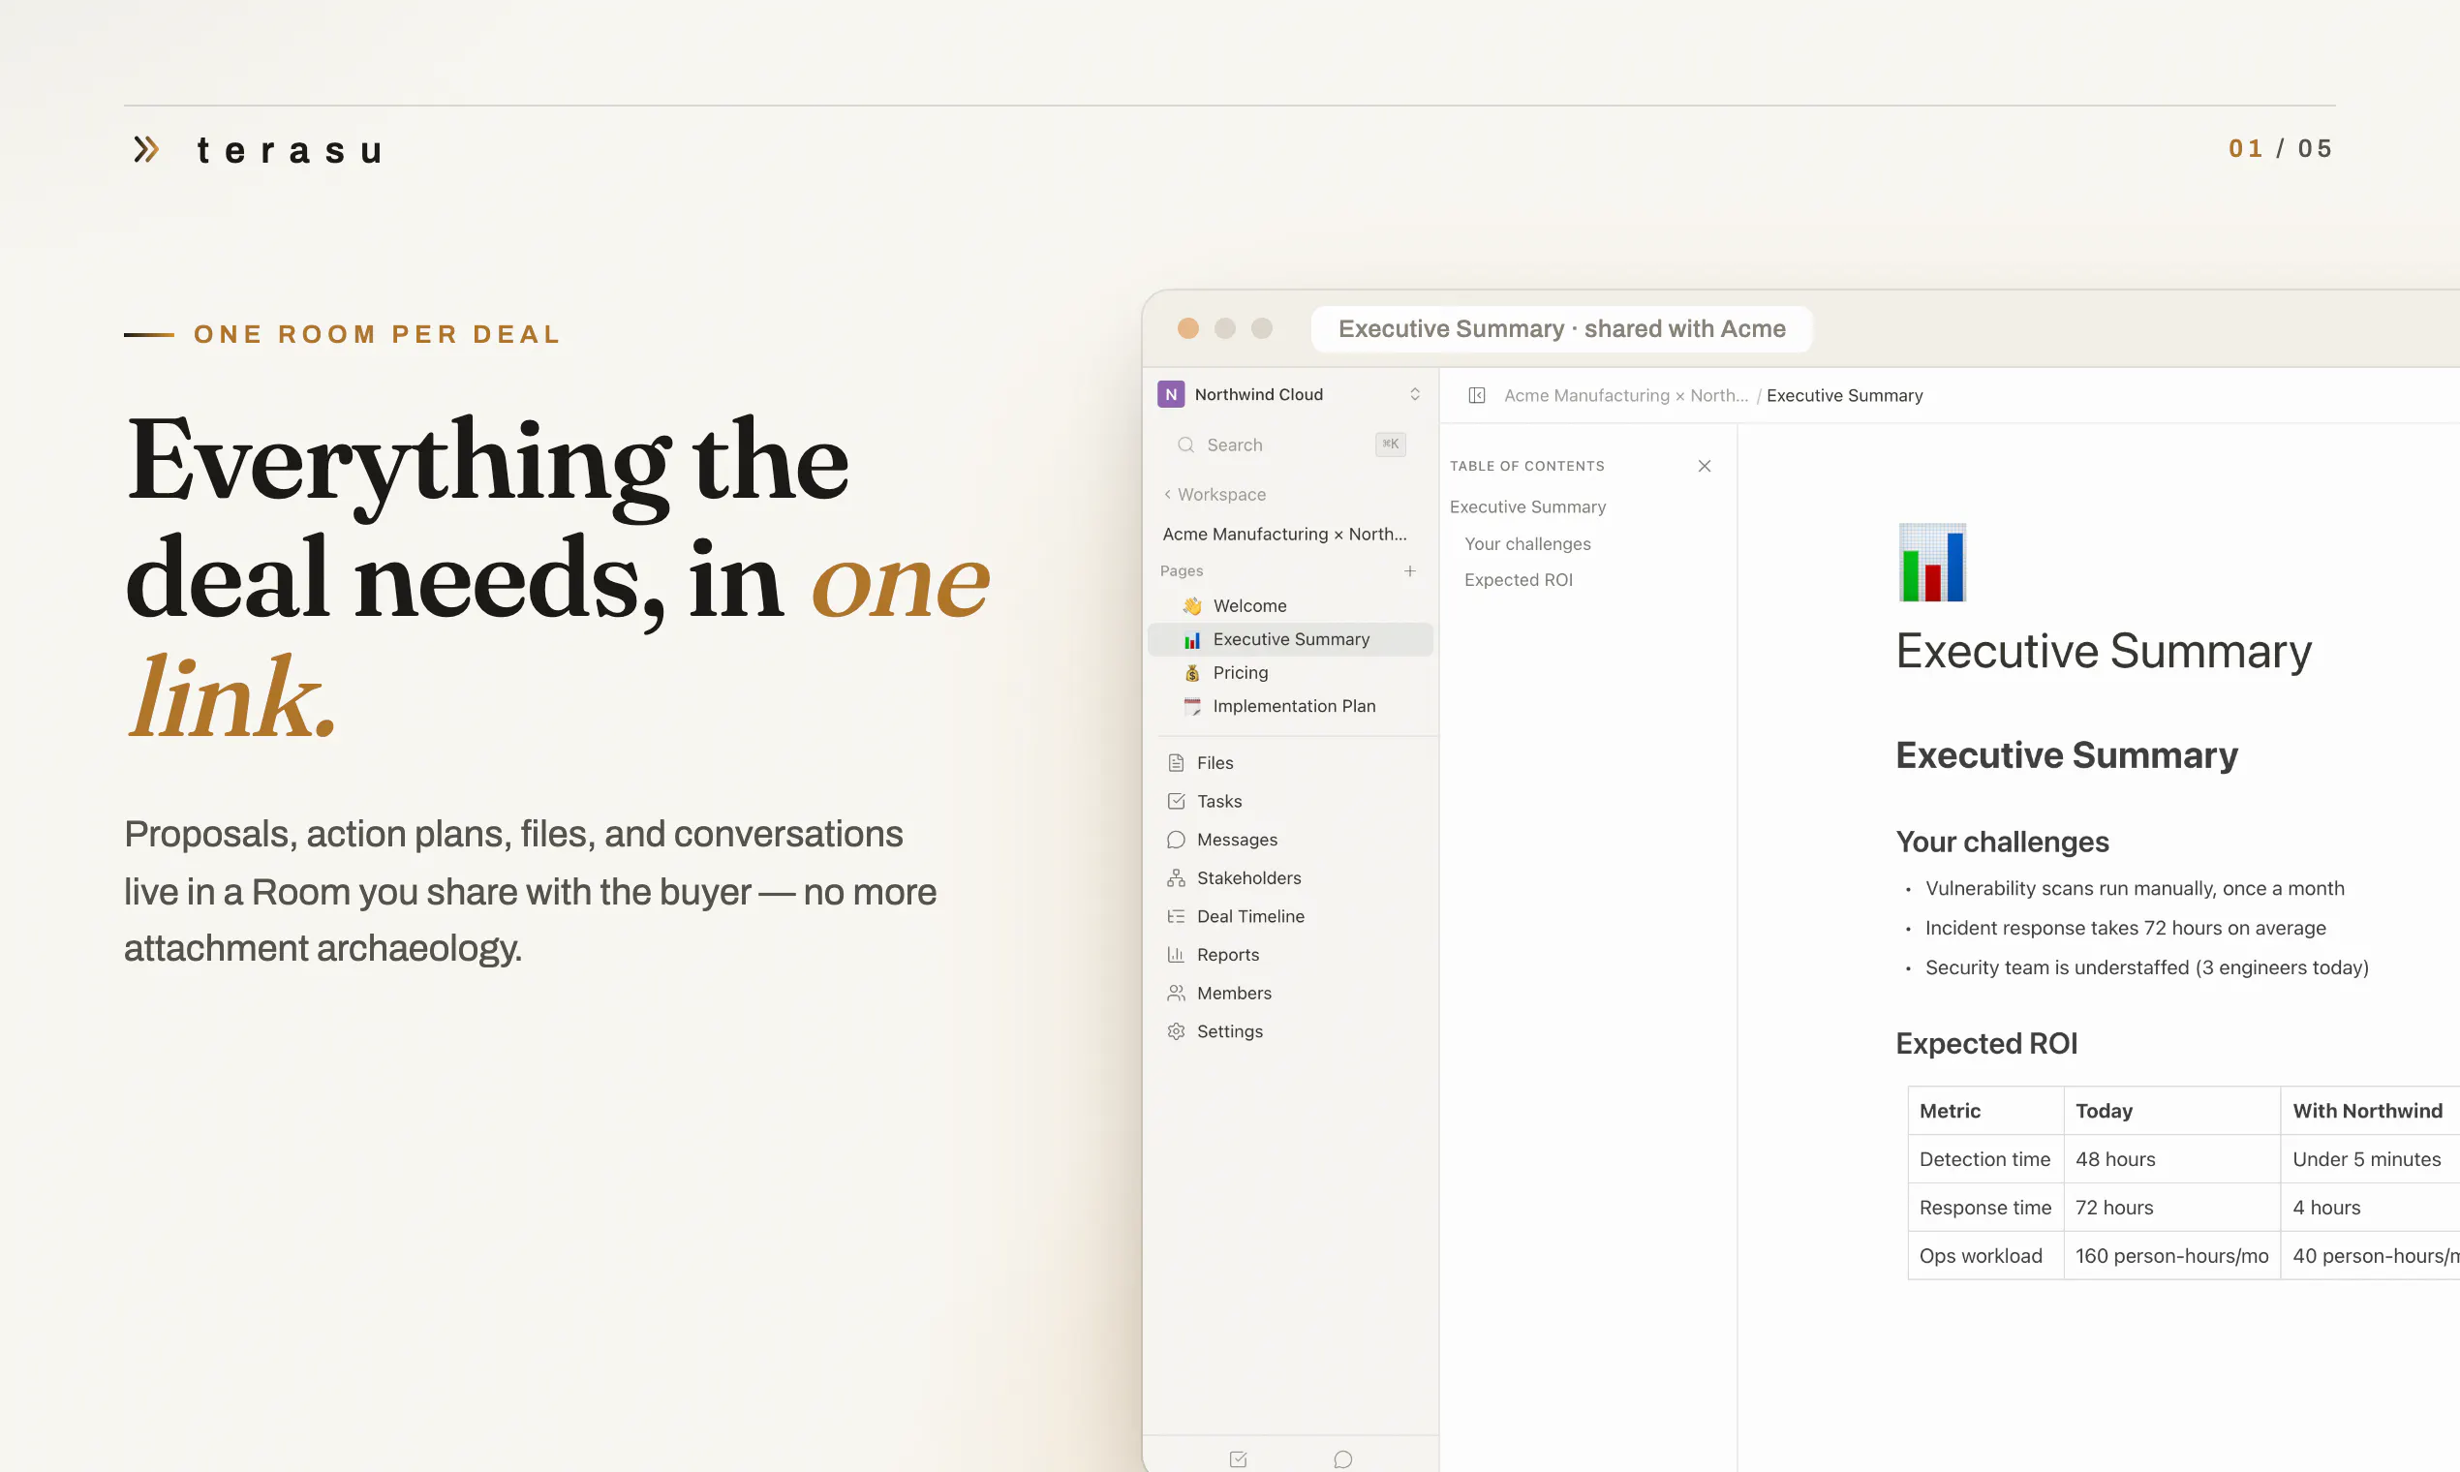
Task: Click the 4 hours table cell
Action: (x=2370, y=1209)
